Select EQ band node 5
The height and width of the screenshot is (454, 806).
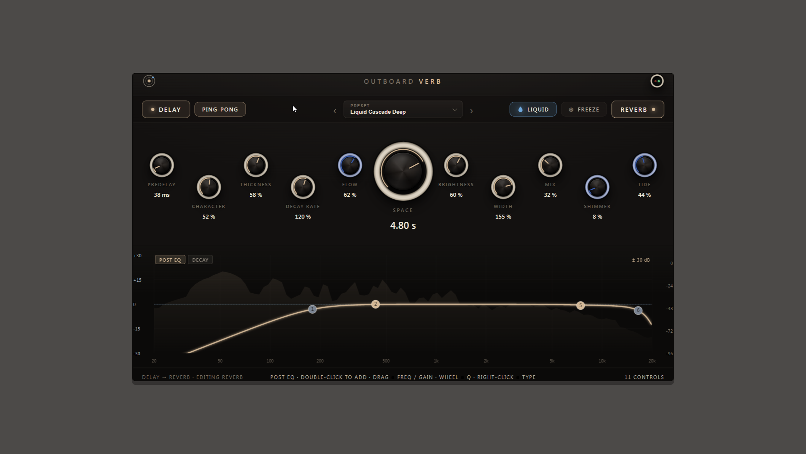pyautogui.click(x=580, y=305)
